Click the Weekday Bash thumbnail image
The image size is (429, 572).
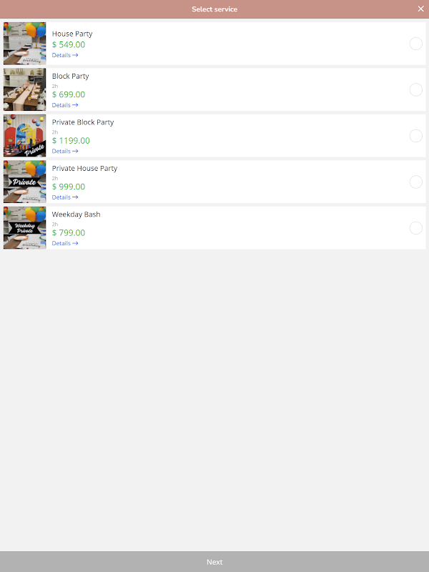tap(25, 227)
